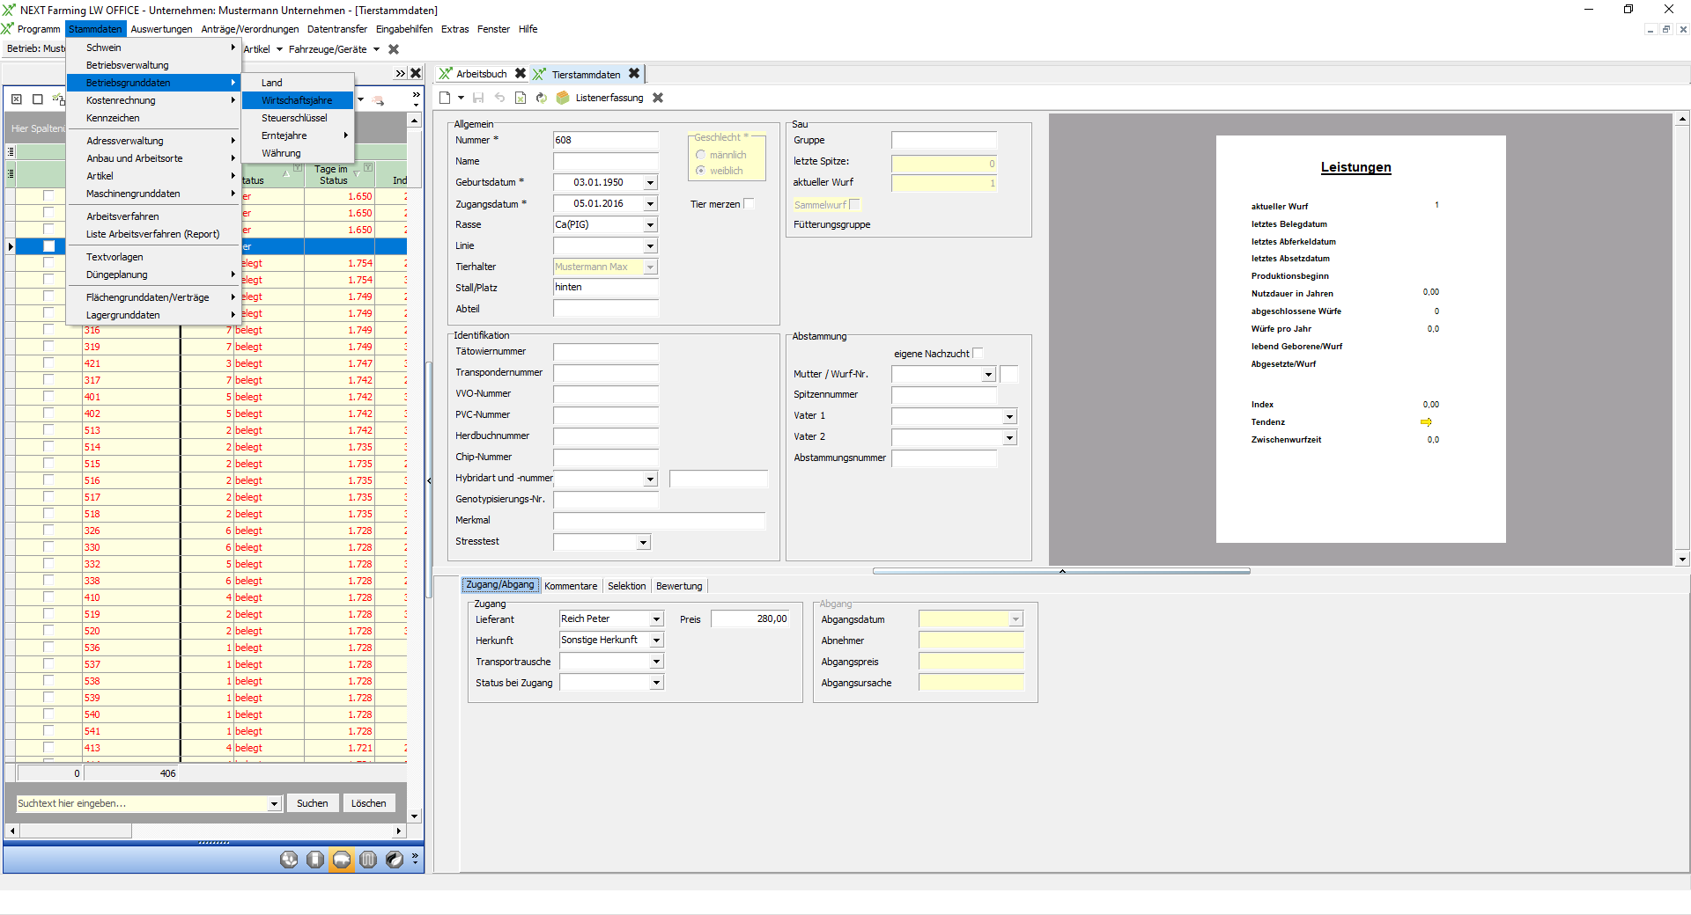
Task: Click the Suchen button
Action: (x=312, y=803)
